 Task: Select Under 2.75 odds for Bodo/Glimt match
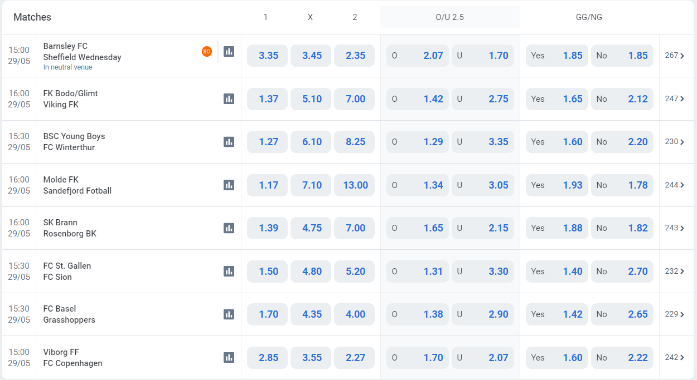click(x=482, y=99)
